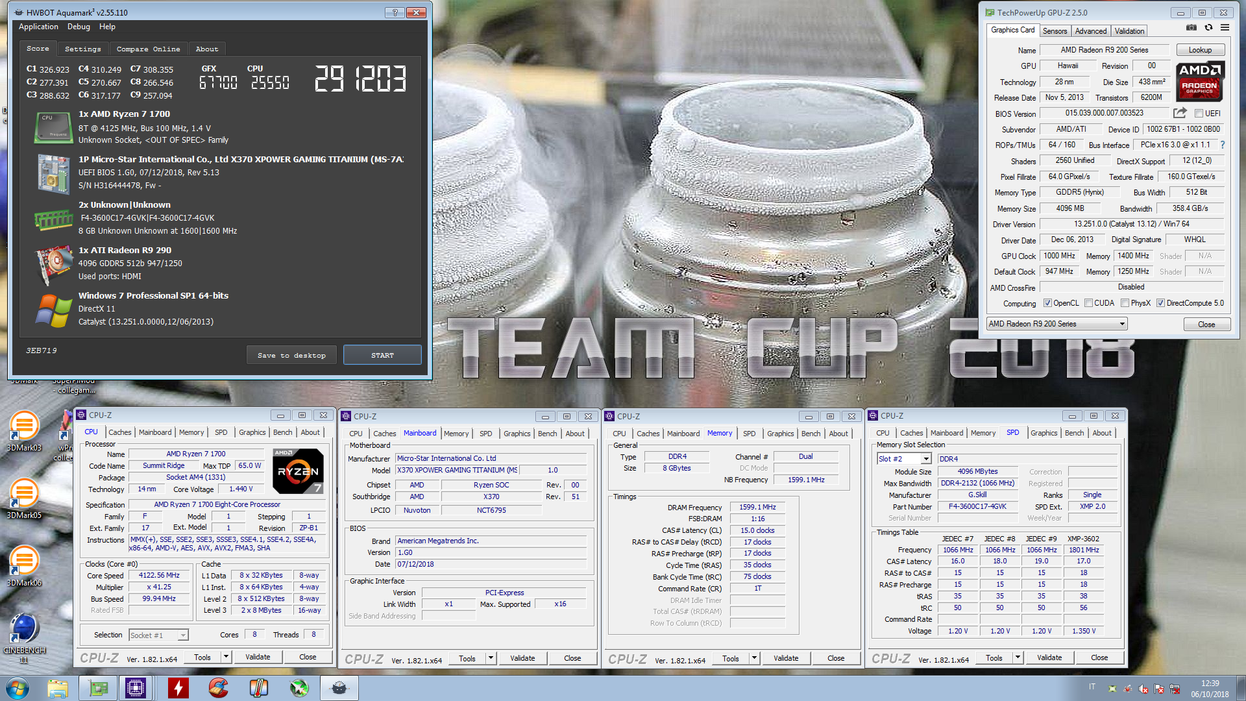Toggle the UEFI checkbox in GPU-Z
This screenshot has height=701, width=1246.
(x=1199, y=114)
